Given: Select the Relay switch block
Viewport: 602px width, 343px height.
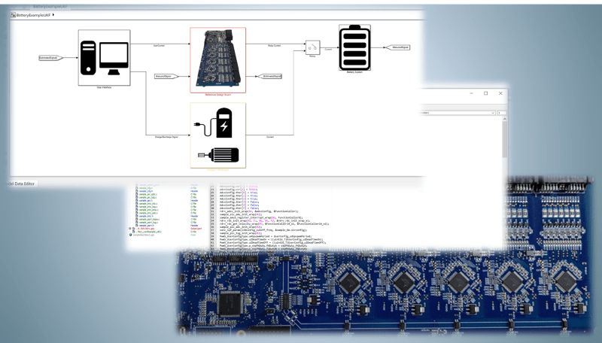Looking at the screenshot, I should (313, 47).
